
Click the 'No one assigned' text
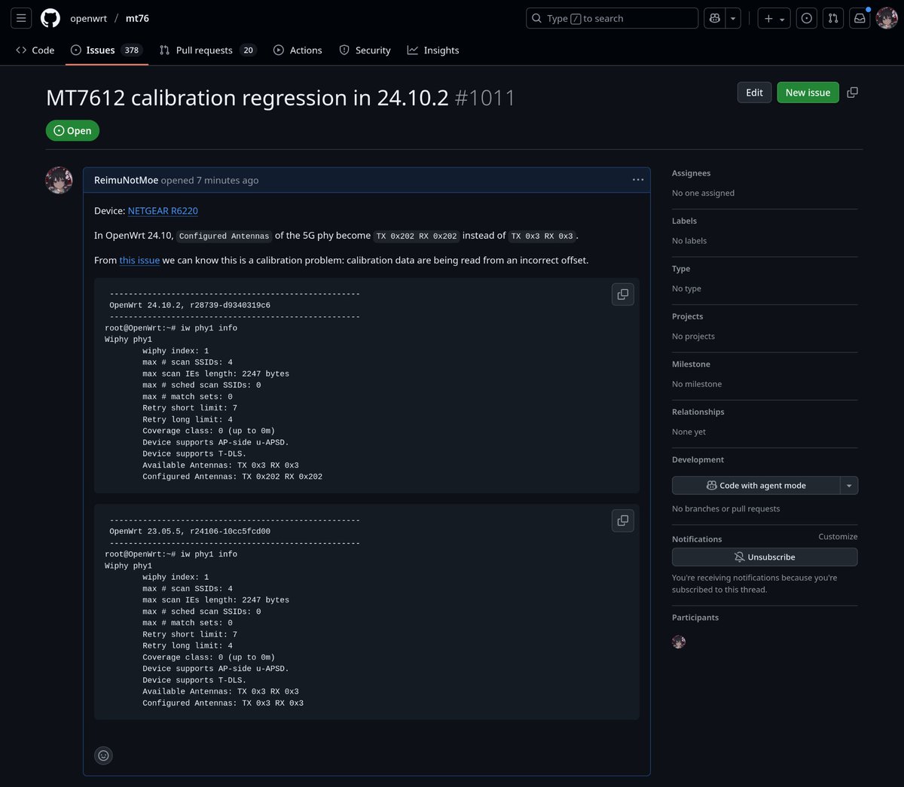tap(703, 193)
